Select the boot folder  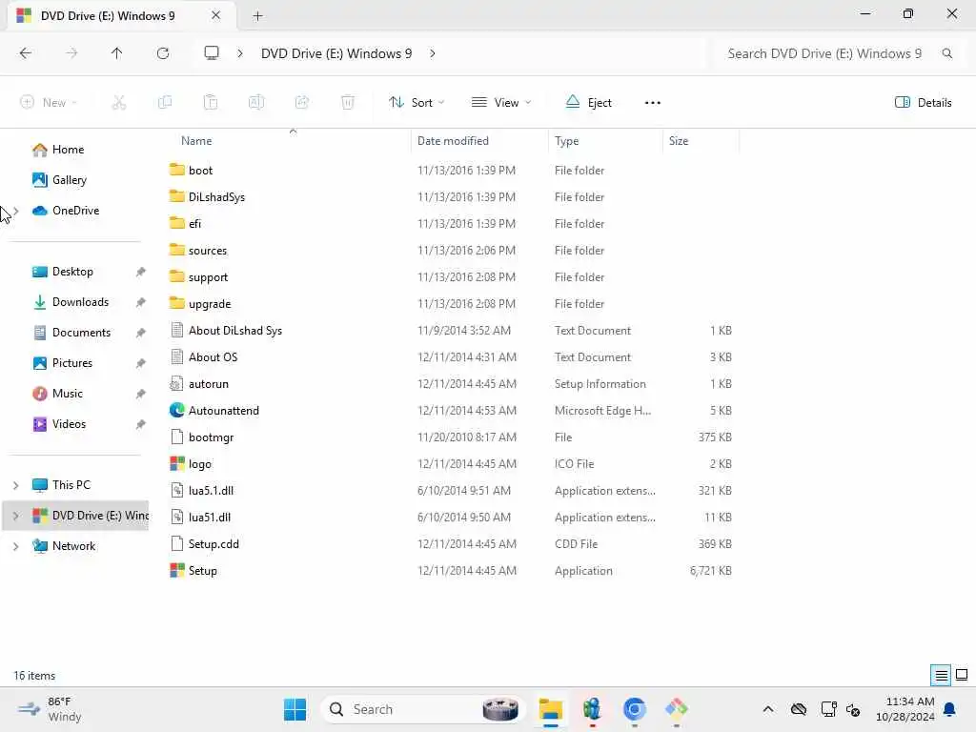[191, 170]
